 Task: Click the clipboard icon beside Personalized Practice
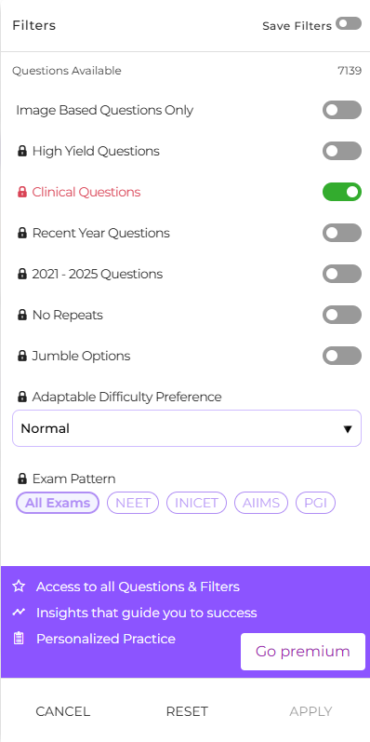pos(19,639)
